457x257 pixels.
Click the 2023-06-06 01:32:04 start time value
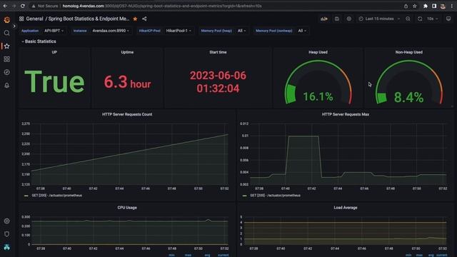[x=218, y=82]
